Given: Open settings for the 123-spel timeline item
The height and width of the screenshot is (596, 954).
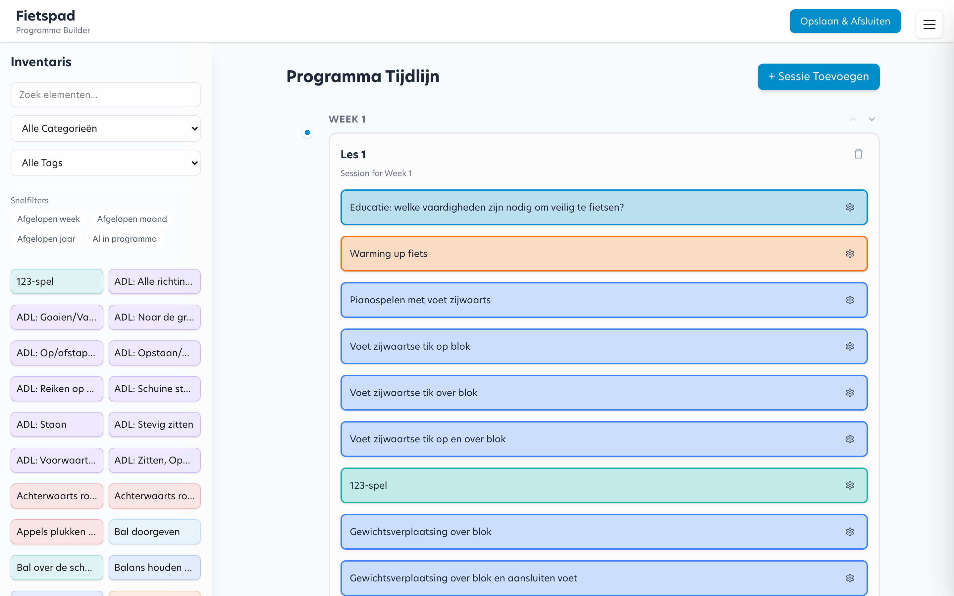Looking at the screenshot, I should coord(850,485).
